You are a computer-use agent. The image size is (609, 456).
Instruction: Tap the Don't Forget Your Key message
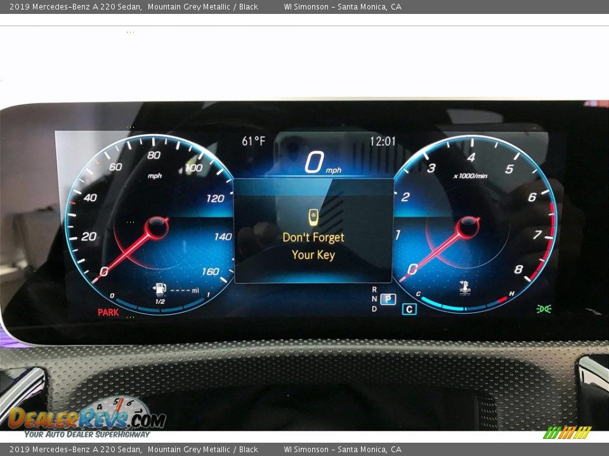[x=313, y=246]
